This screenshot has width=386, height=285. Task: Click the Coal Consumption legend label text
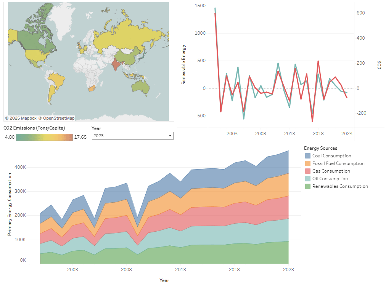point(331,156)
